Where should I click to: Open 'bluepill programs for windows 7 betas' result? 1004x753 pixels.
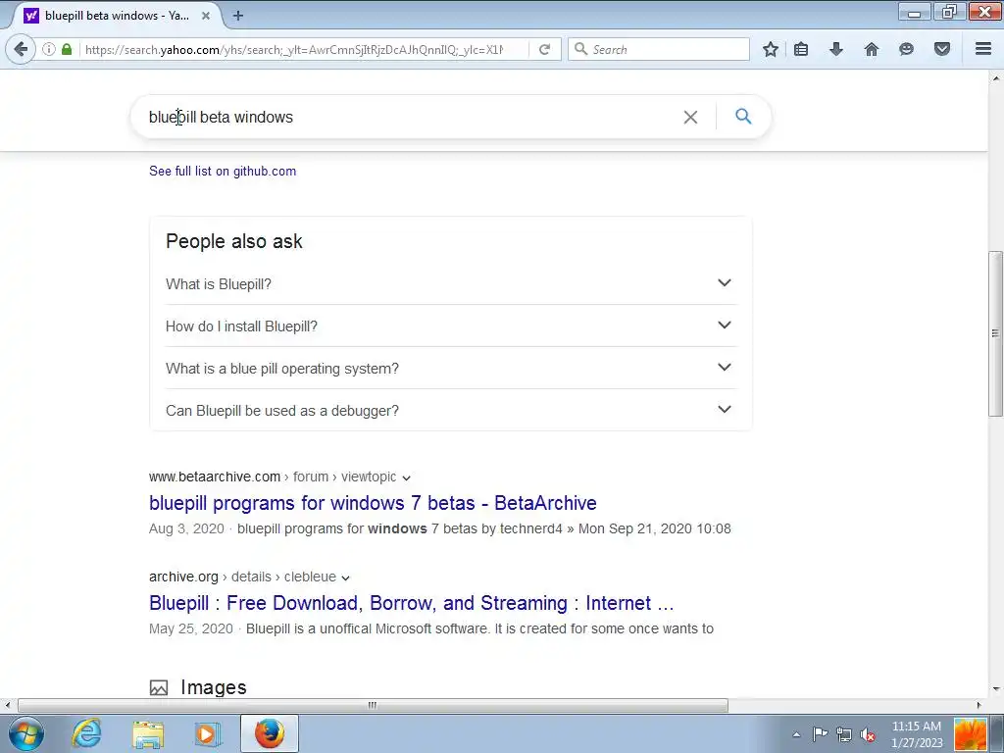(373, 503)
